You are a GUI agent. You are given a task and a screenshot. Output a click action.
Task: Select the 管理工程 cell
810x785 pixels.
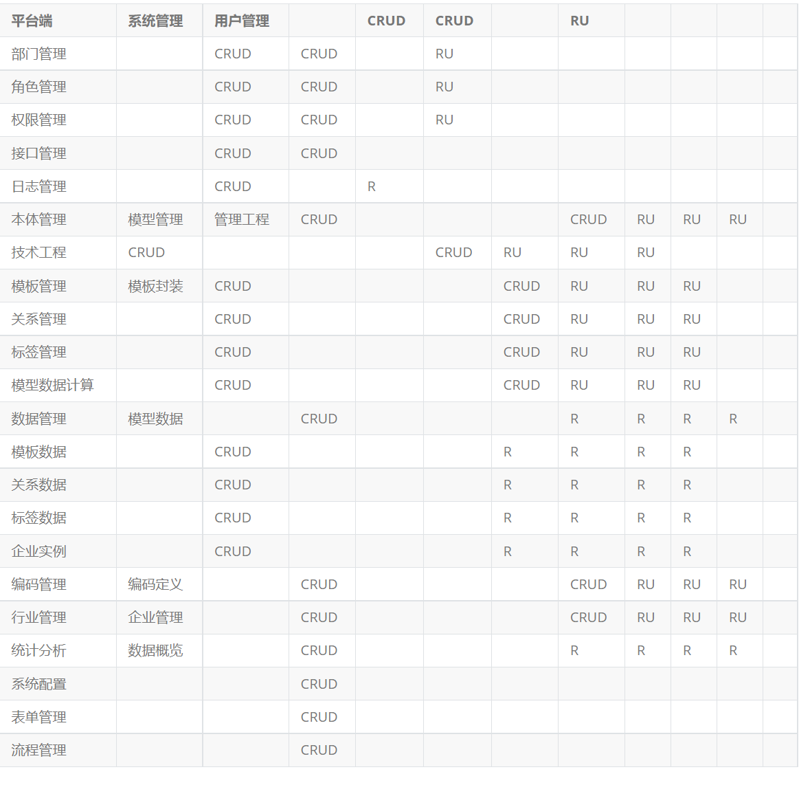pos(241,219)
